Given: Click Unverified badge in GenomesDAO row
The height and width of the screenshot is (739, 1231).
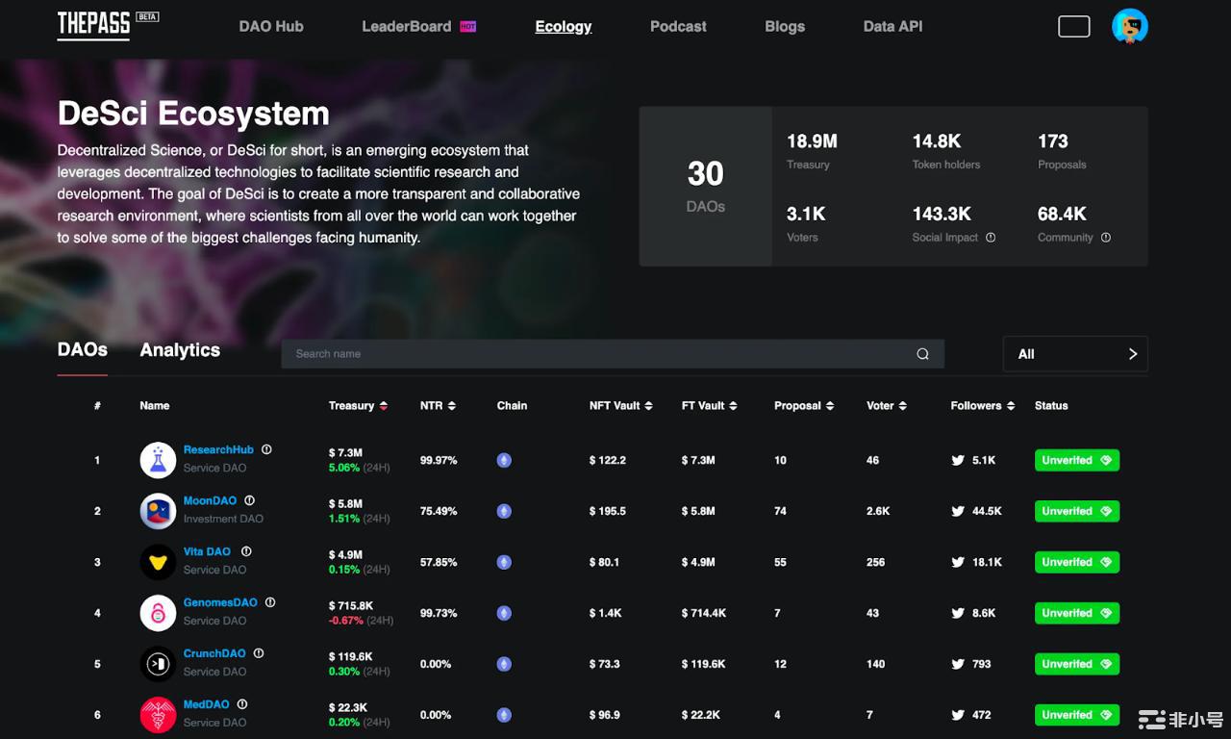Looking at the screenshot, I should [x=1077, y=613].
